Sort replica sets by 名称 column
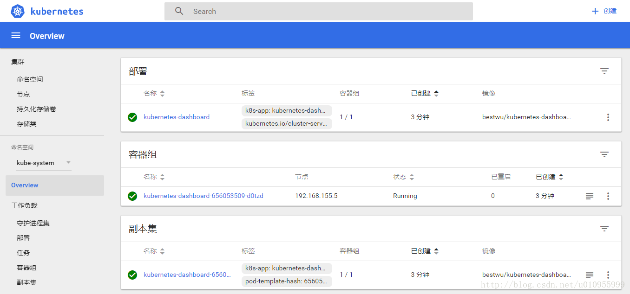Viewport: 630px width, 294px height. click(154, 251)
